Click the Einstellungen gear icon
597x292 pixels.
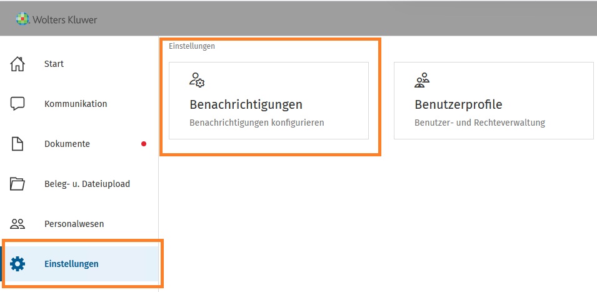[x=17, y=264]
